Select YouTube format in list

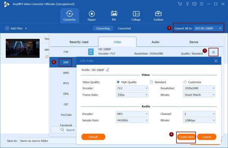pos(66,115)
